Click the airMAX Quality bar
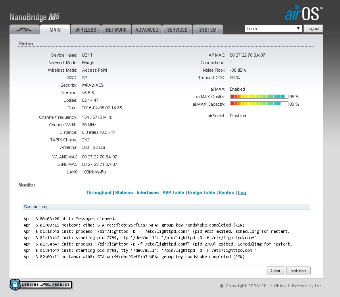This screenshot has height=297, width=340. coord(259,96)
